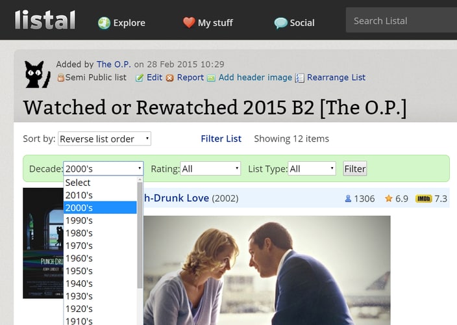Click the Add header image link
The image size is (457, 325).
click(x=255, y=77)
